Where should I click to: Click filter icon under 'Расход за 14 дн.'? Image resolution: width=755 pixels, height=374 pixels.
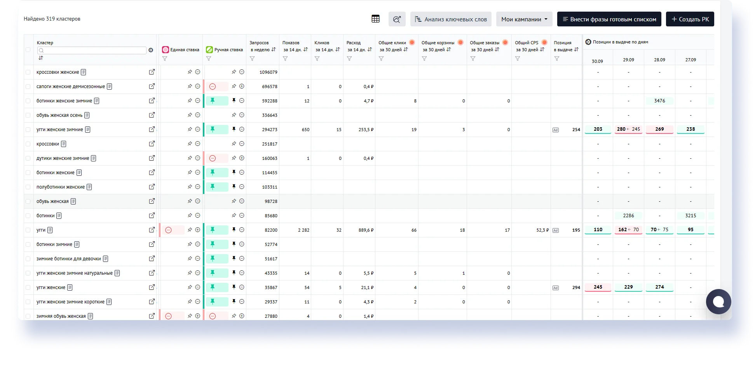tap(349, 59)
